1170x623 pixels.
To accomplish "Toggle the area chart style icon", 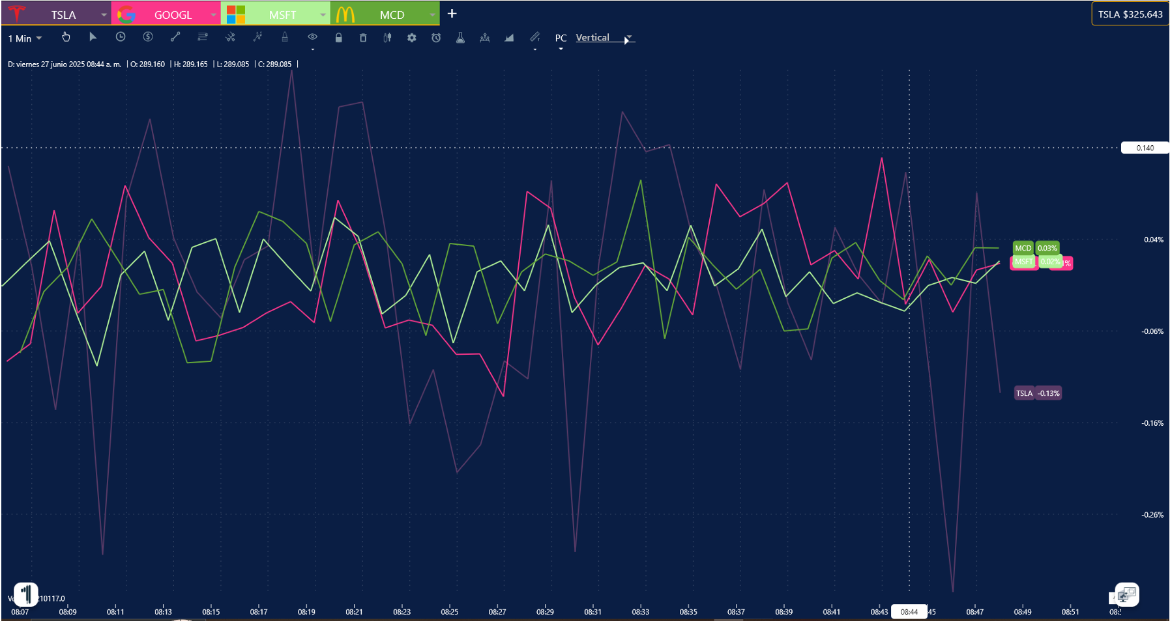I will 509,38.
